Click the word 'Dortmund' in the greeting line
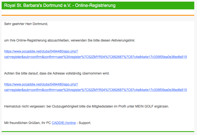Viewport: 197px width, 135px height. pos(41,24)
